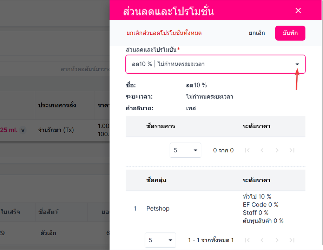
Task: Click ชื่อกลุ่ม column header
Action: [x=156, y=180]
